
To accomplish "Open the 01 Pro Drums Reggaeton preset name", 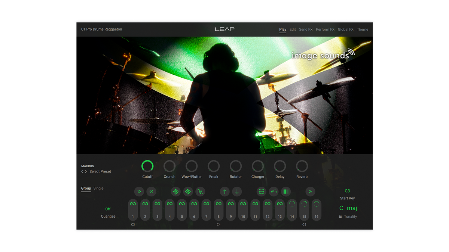I will [102, 29].
